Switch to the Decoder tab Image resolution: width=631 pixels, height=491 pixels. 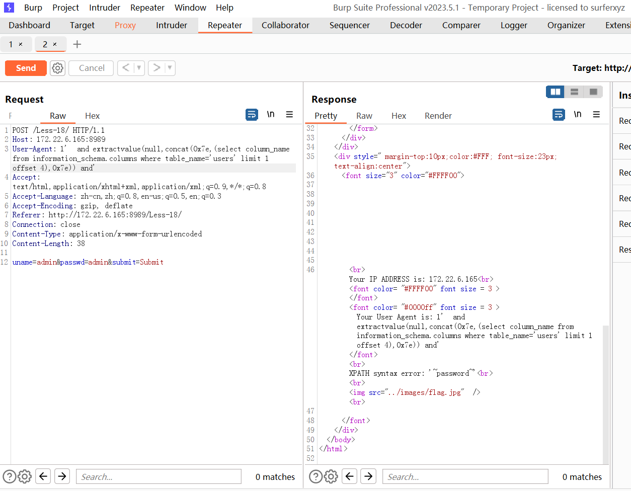(x=406, y=25)
